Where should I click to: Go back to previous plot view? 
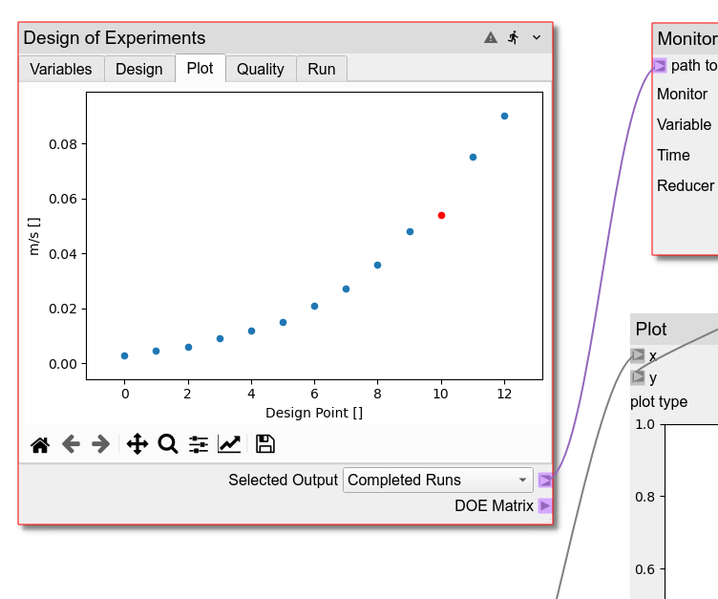pos(71,444)
